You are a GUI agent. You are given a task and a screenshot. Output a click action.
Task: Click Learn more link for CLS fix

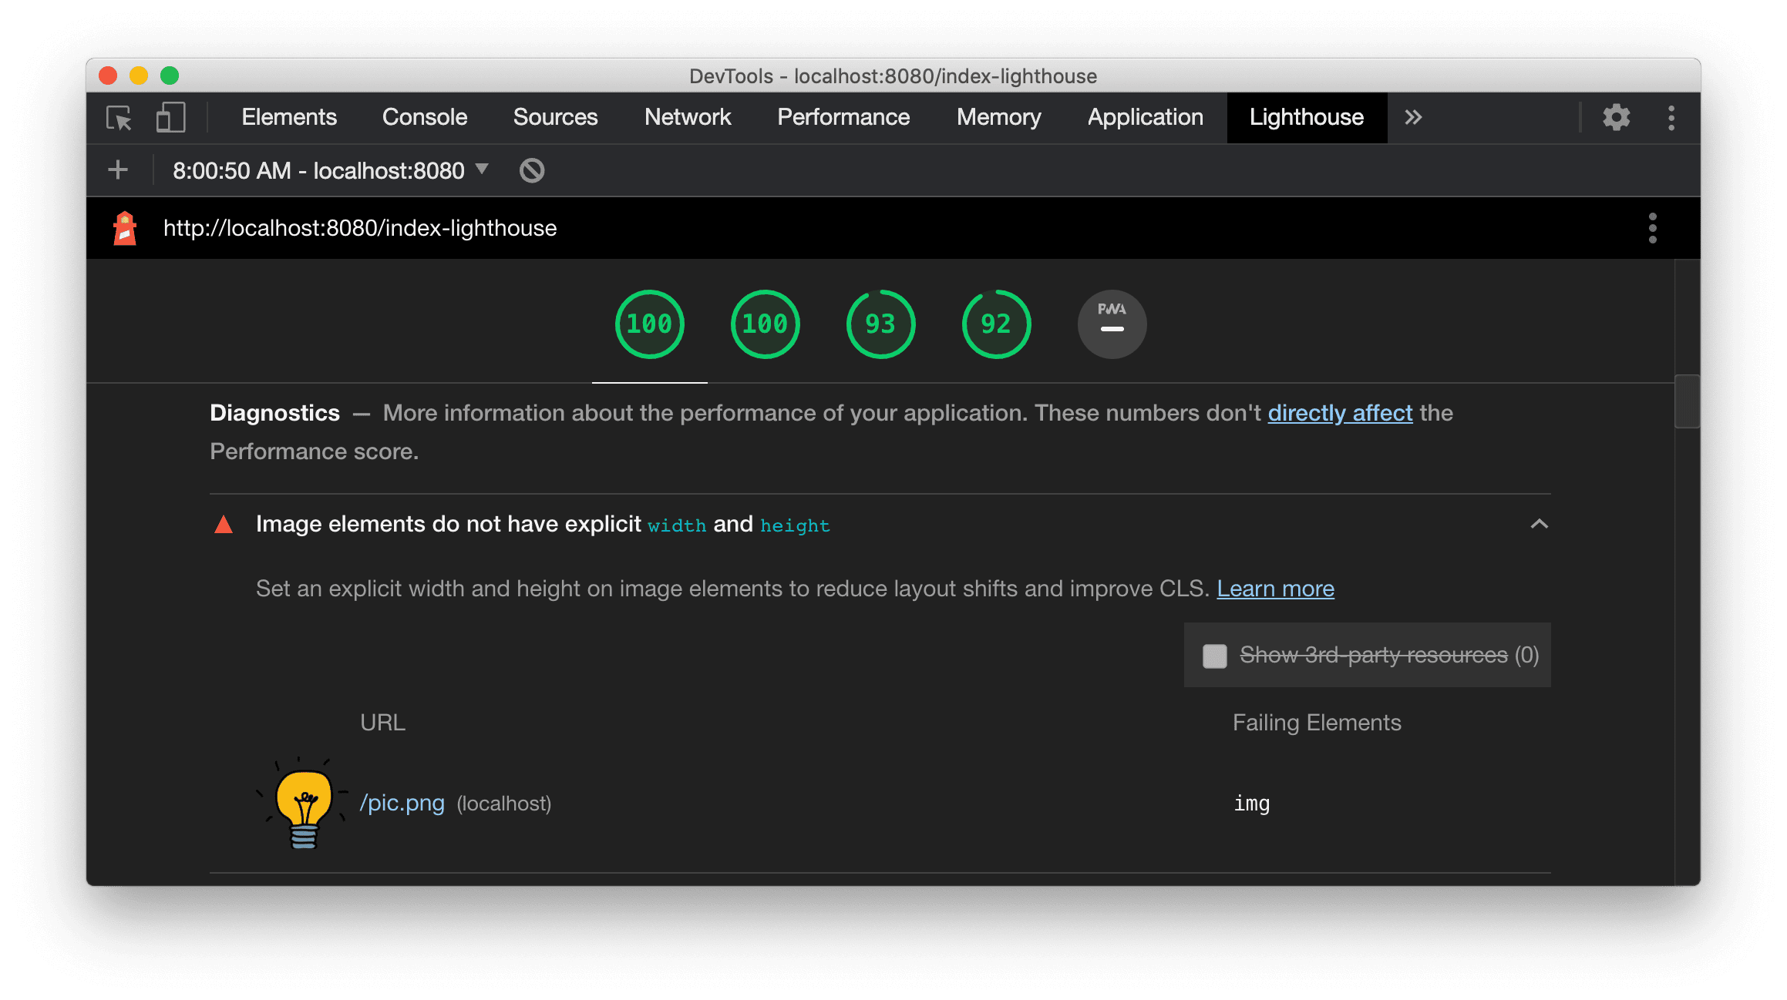1275,588
